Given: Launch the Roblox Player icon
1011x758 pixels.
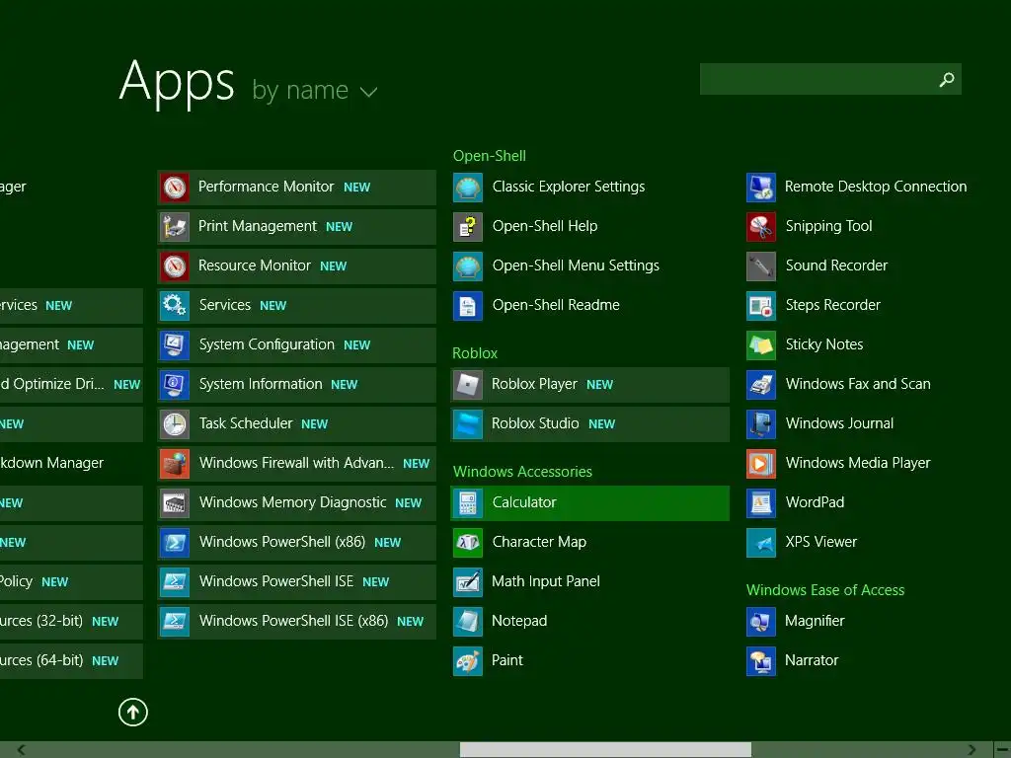Looking at the screenshot, I should 467,385.
